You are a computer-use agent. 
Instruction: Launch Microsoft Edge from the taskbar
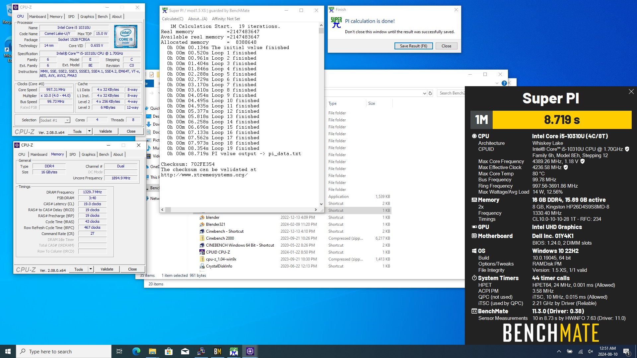point(136,351)
